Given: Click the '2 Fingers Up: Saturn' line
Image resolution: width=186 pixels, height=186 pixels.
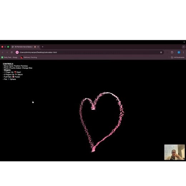Looking at the screenshot, I should coord(13,74).
